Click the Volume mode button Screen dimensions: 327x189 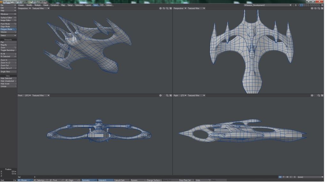8,32
